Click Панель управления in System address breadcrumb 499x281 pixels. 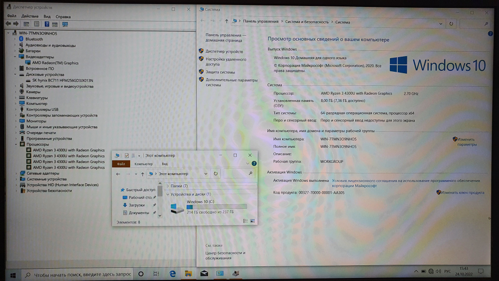[x=260, y=21]
